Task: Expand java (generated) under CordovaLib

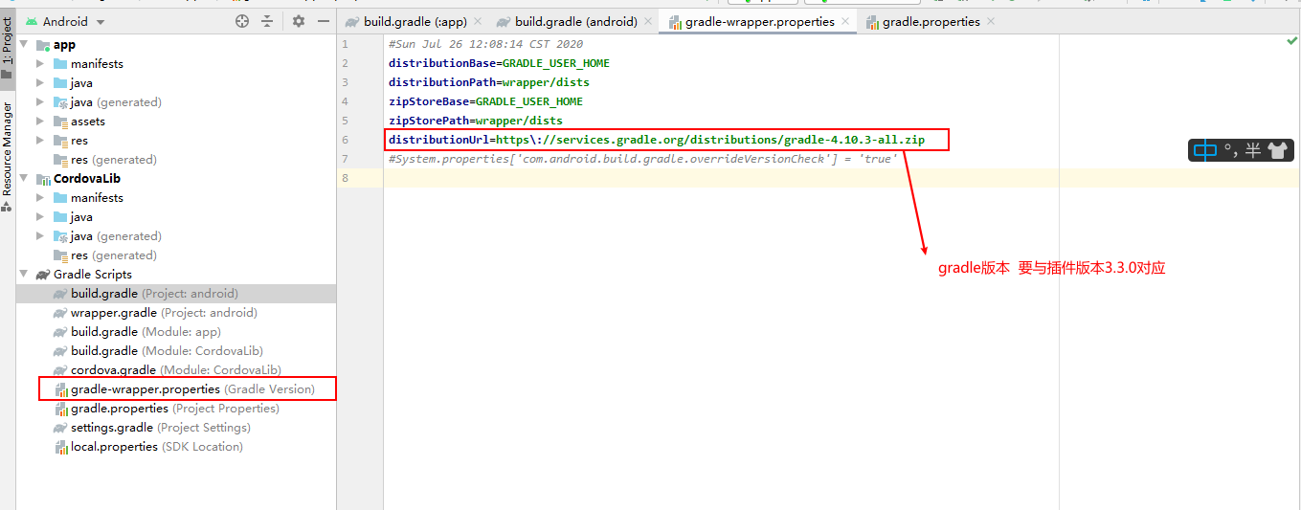Action: [x=40, y=236]
